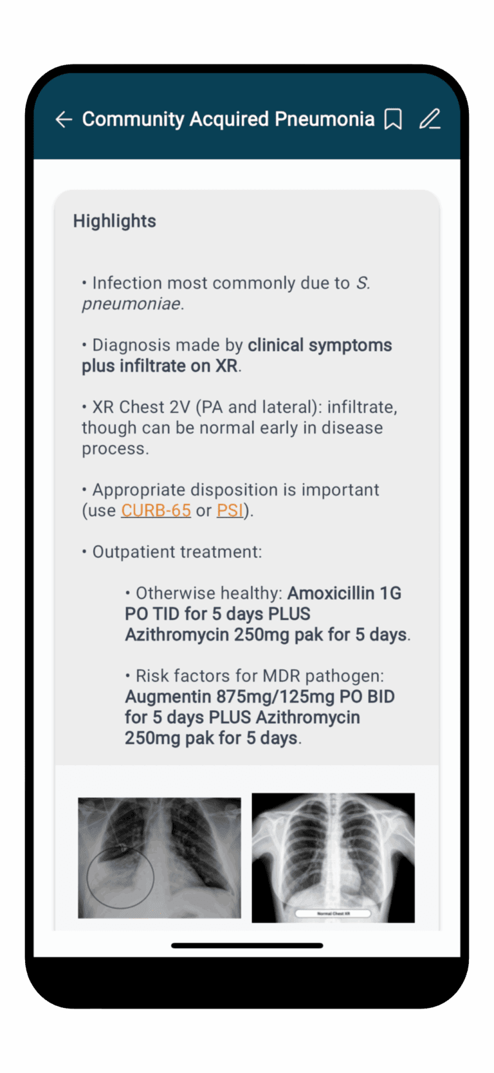
Task: Tap the Appropriate disposition bullet text
Action: [x=235, y=490]
